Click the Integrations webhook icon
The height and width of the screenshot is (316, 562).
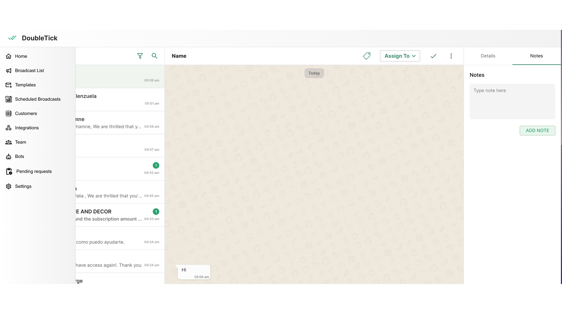9,128
